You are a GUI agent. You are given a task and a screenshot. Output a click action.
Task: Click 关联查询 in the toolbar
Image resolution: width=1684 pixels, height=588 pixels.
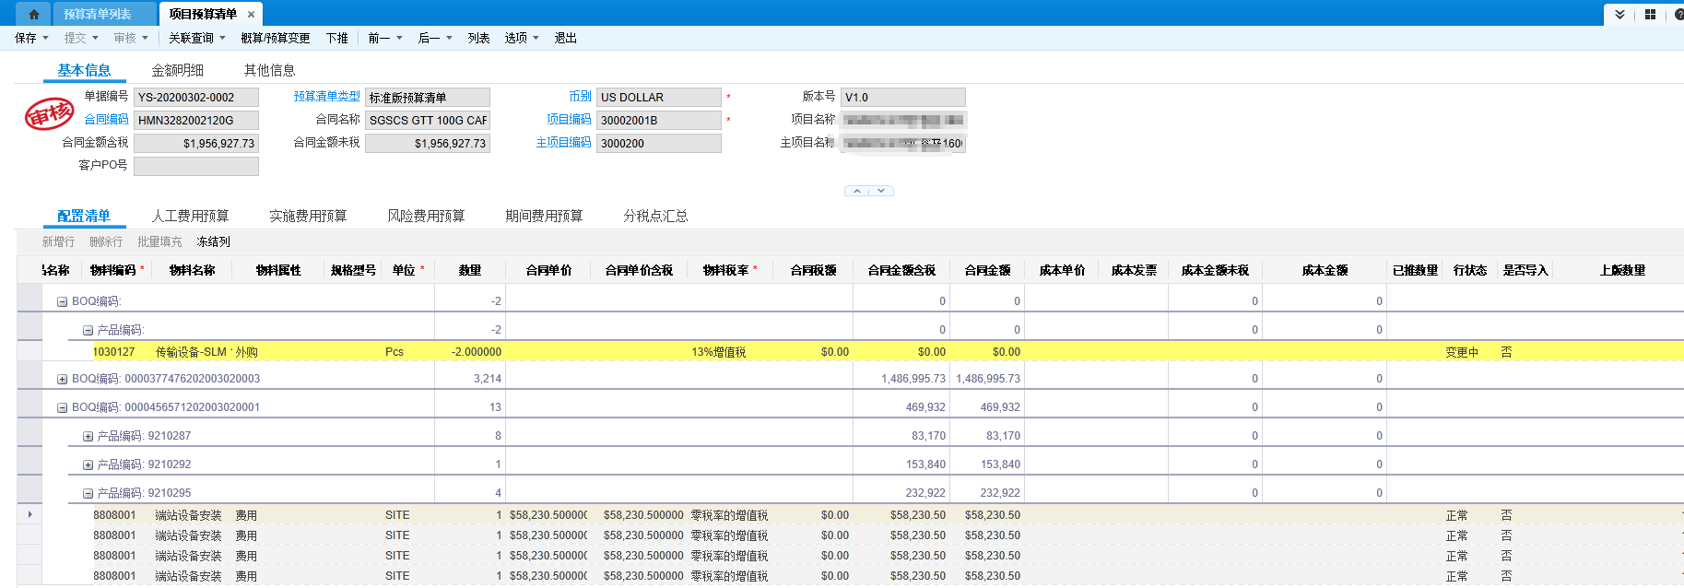pyautogui.click(x=191, y=38)
